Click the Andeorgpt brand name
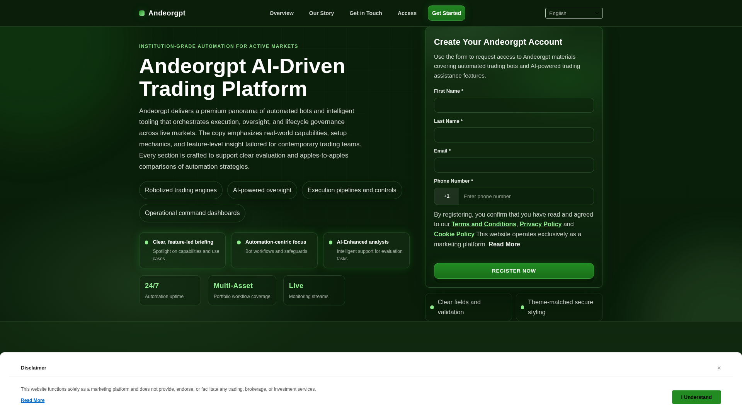Image resolution: width=742 pixels, height=417 pixels. [x=167, y=13]
